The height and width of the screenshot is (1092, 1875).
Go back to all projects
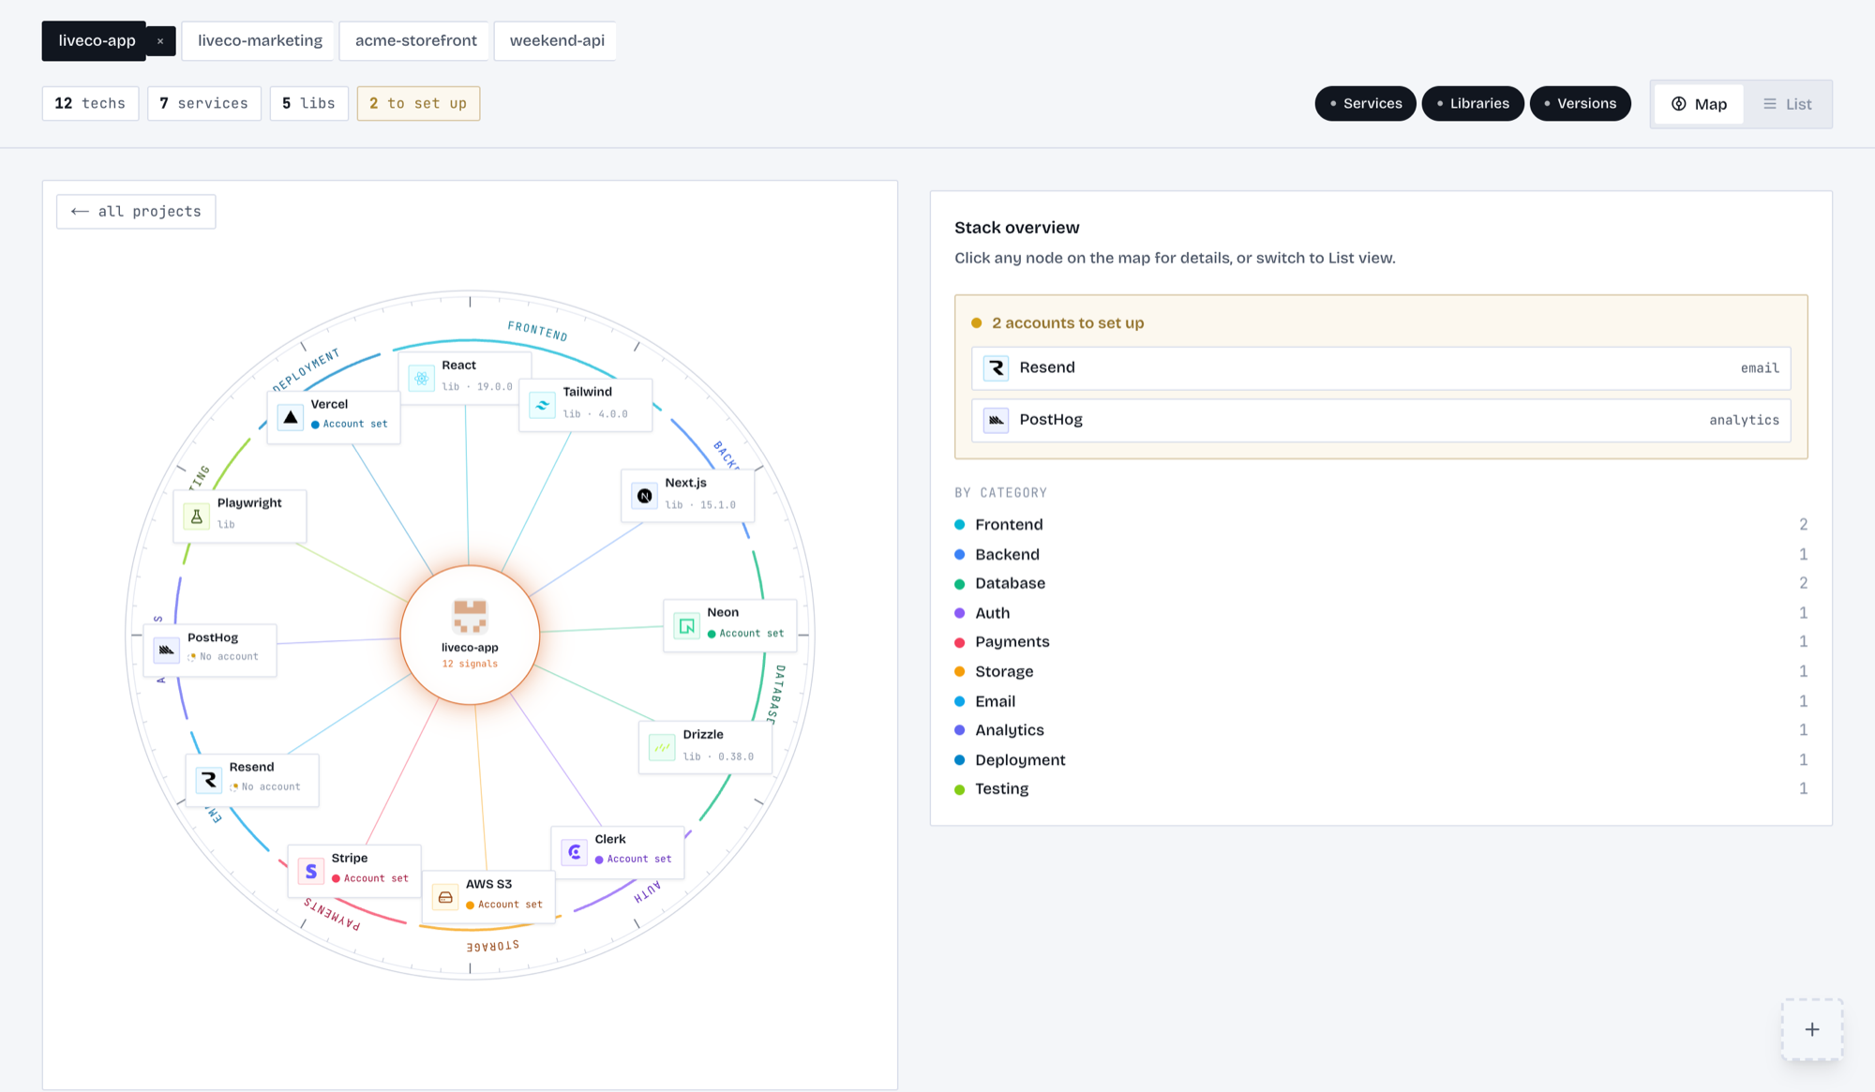136,212
